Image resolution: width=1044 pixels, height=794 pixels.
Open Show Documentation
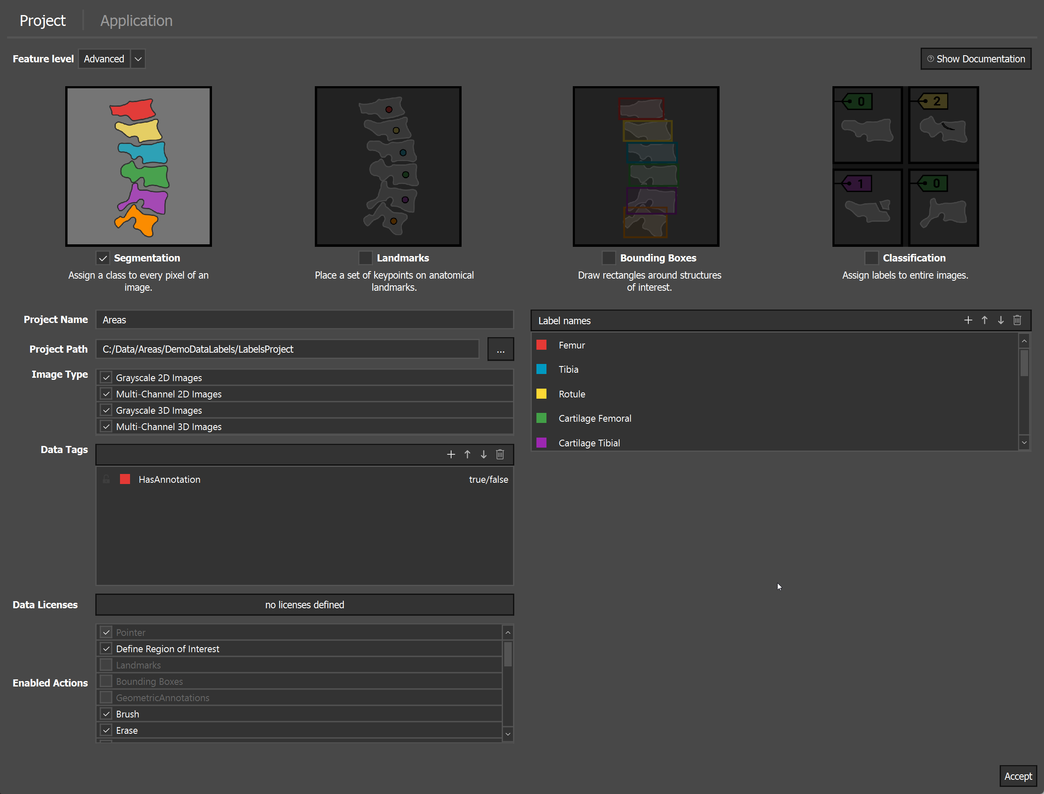coord(976,59)
